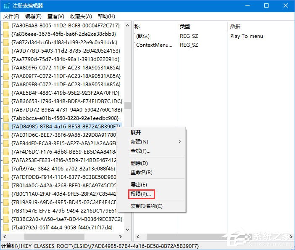Choose 展开 in the context menu
Viewport: 295px width, 250px height.
(x=136, y=133)
